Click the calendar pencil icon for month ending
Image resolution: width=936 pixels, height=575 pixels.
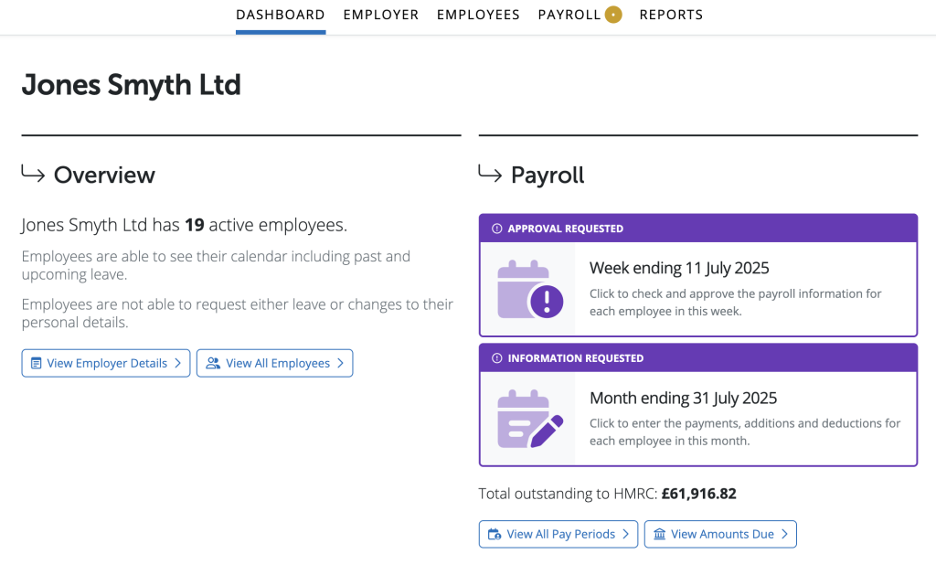(529, 418)
